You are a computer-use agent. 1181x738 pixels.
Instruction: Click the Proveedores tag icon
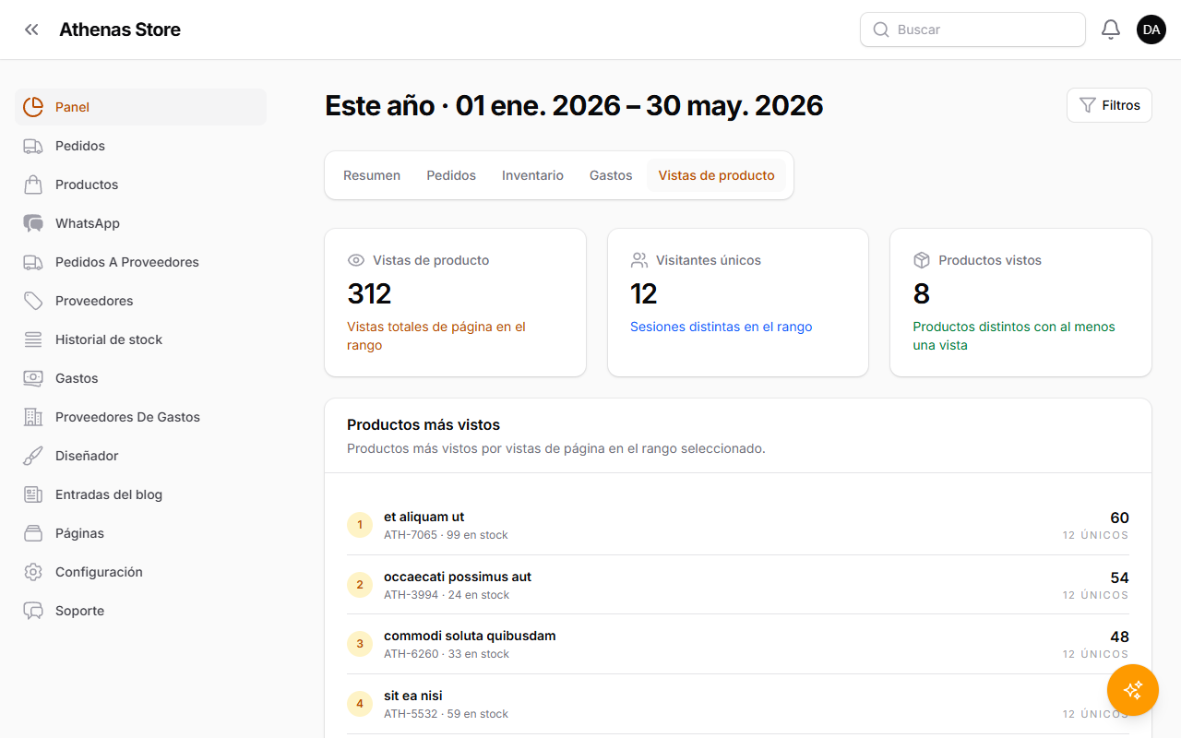coord(33,301)
